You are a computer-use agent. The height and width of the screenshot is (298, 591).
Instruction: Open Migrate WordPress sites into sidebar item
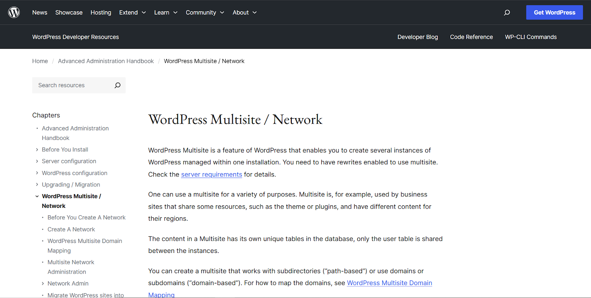[x=86, y=295]
